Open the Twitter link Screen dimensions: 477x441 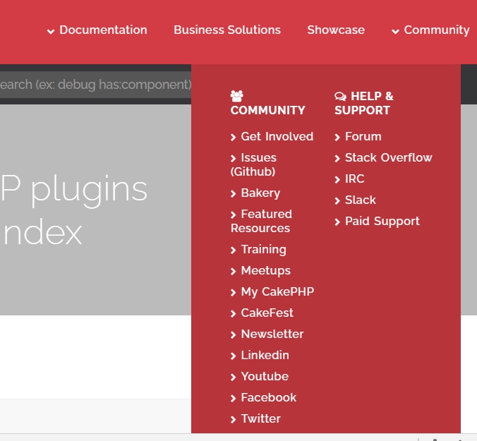[255, 419]
